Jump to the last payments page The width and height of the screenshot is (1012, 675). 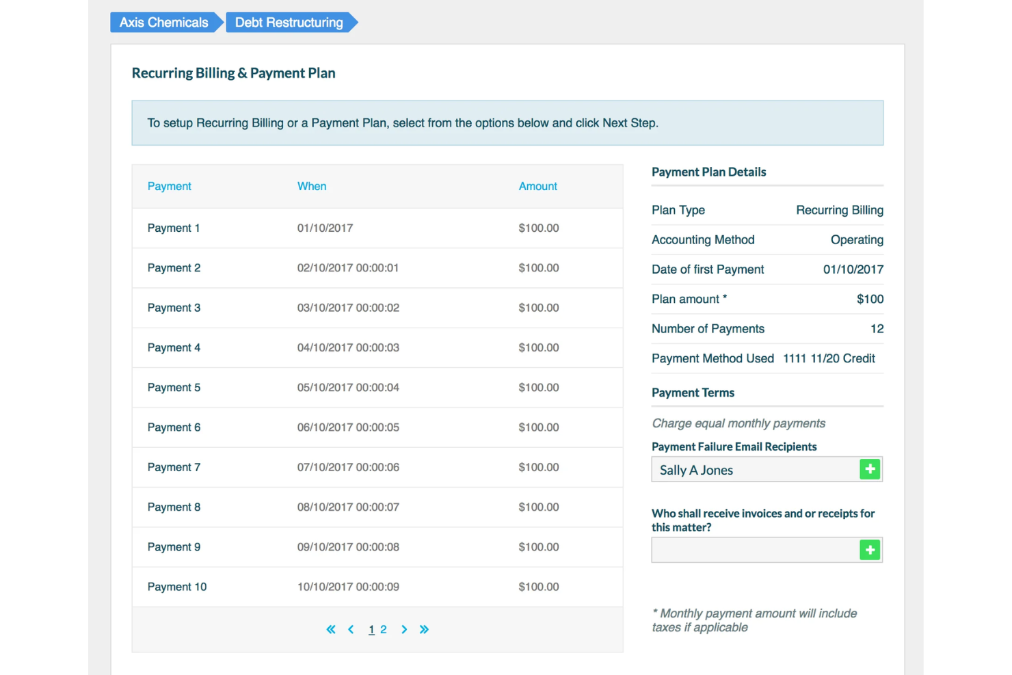tap(424, 629)
